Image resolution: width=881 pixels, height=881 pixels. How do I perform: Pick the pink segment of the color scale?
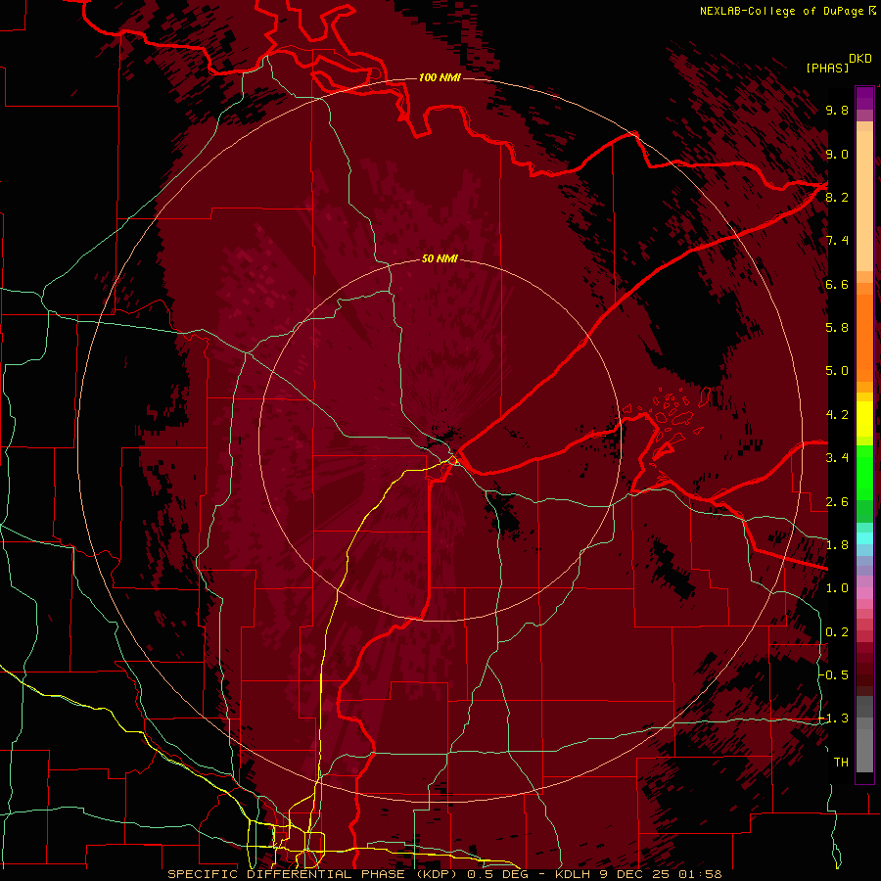[x=864, y=593]
